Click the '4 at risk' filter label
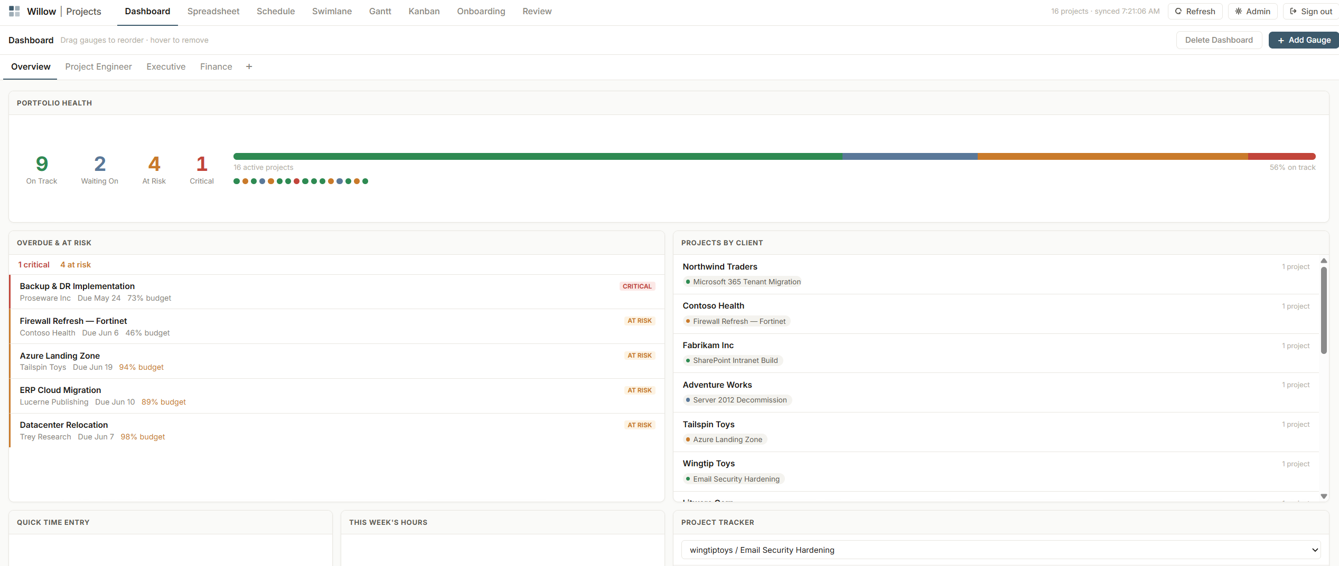1339x566 pixels. [76, 265]
